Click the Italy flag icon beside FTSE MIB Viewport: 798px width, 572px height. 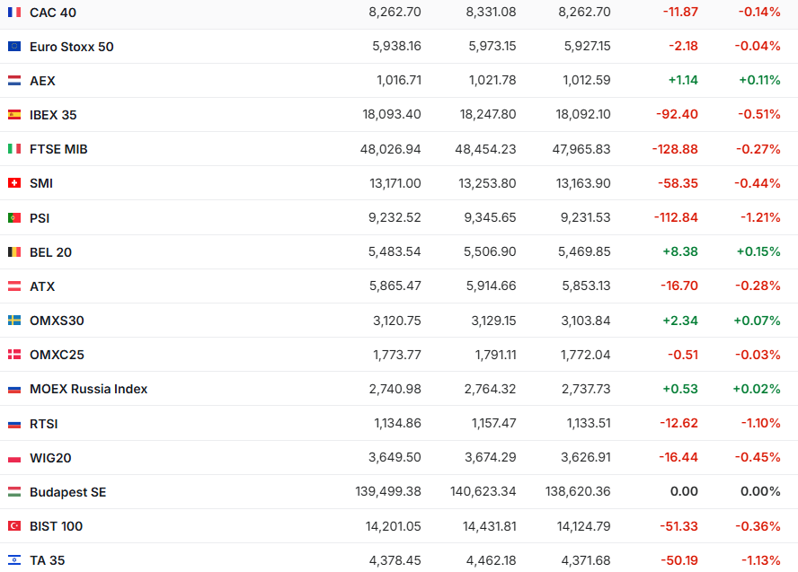pos(14,149)
